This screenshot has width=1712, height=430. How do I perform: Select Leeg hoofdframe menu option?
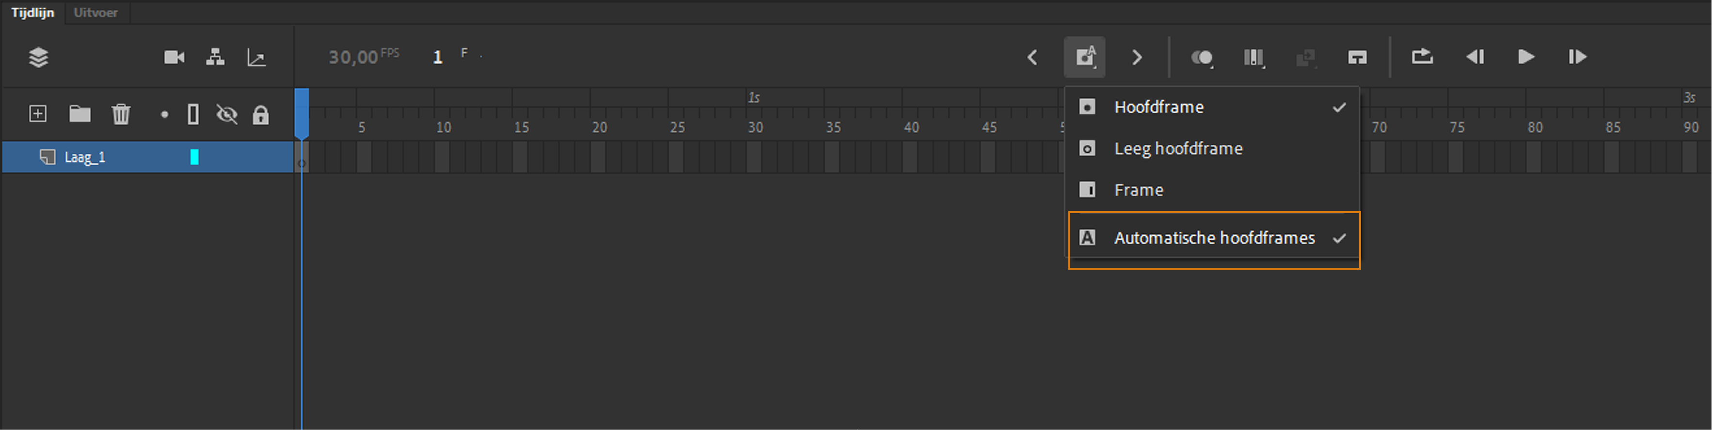(x=1178, y=149)
